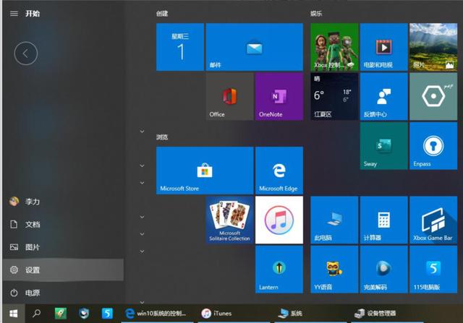The image size is (463, 323).
Task: Switch to iTunes taskbar window
Action: [x=234, y=314]
